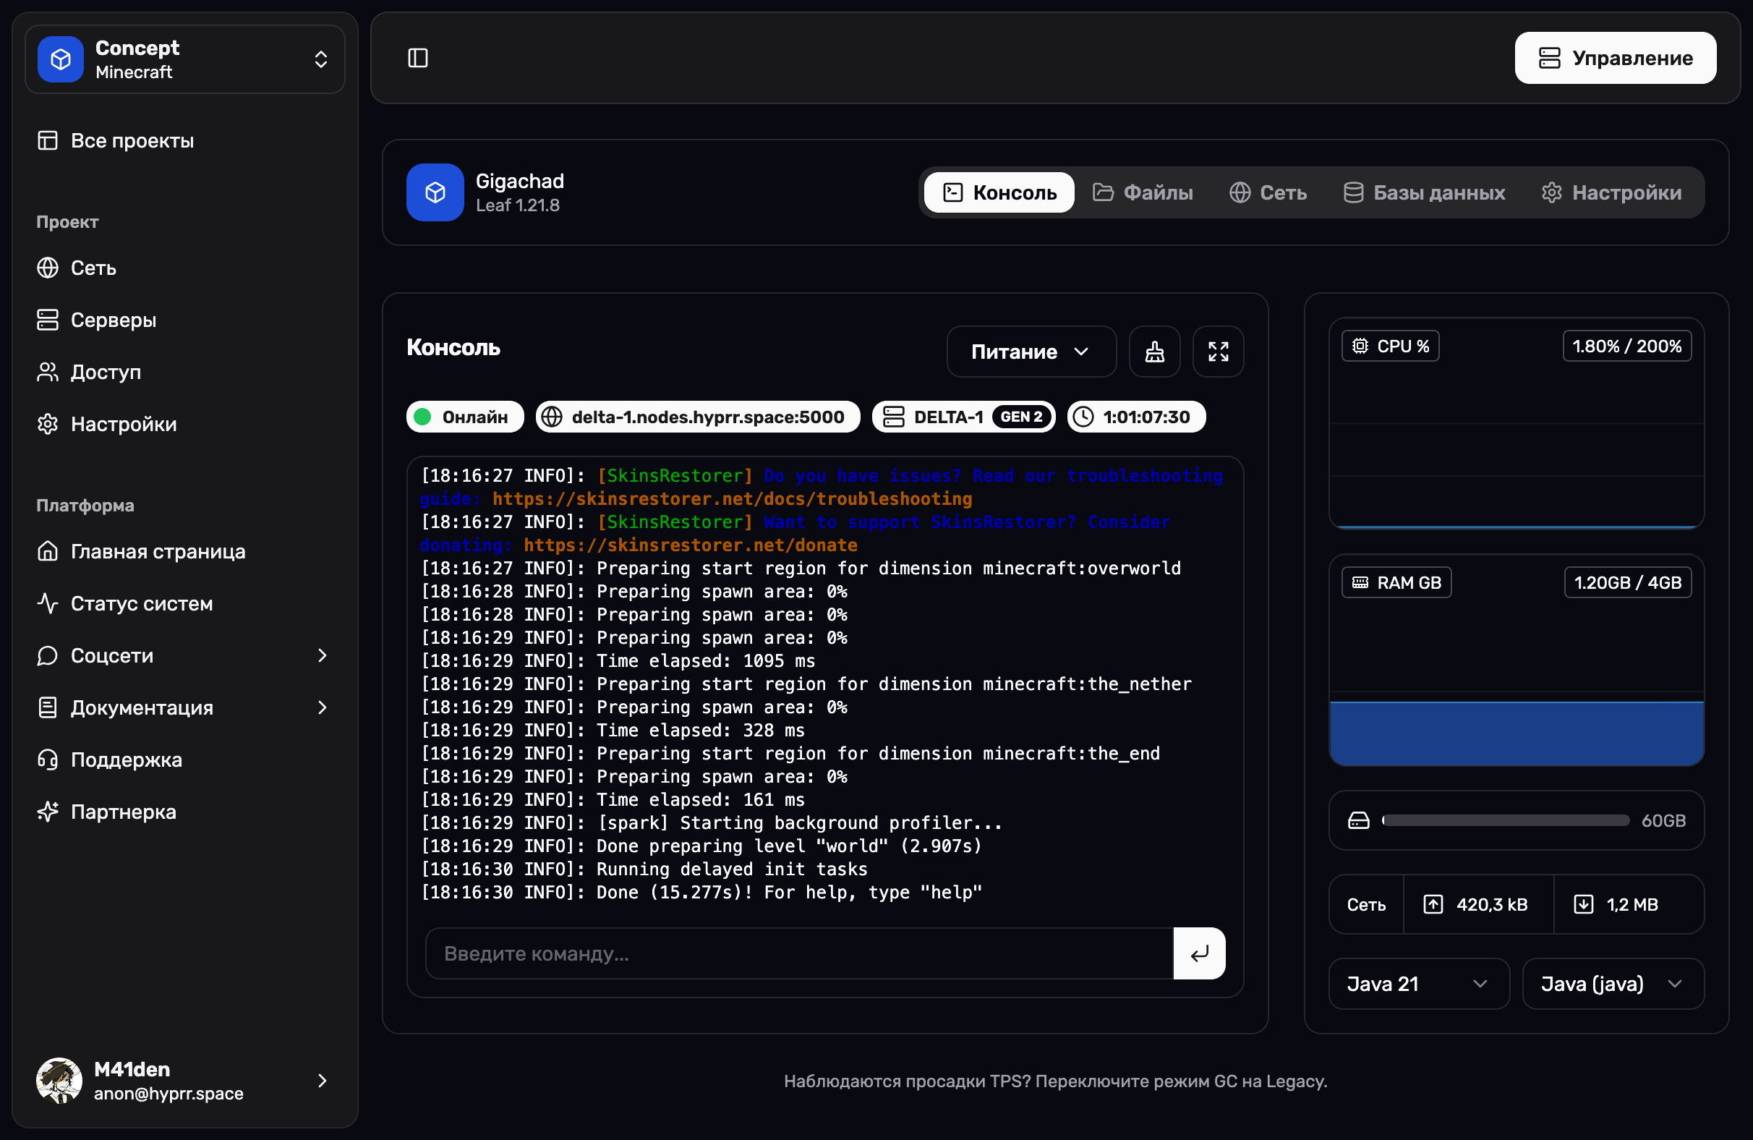Toggle the sidebar panel icon
1753x1140 pixels.
click(x=417, y=57)
